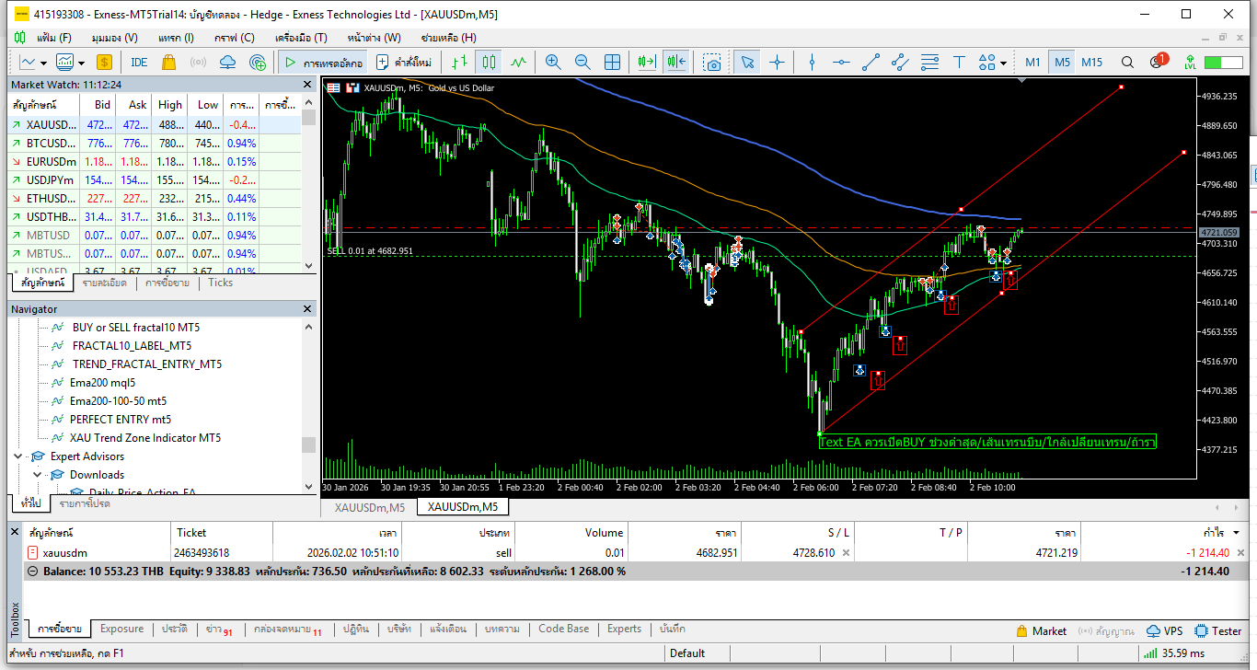This screenshot has width=1257, height=670.
Task: Take a chart screenshot with camera icon
Action: pyautogui.click(x=712, y=62)
